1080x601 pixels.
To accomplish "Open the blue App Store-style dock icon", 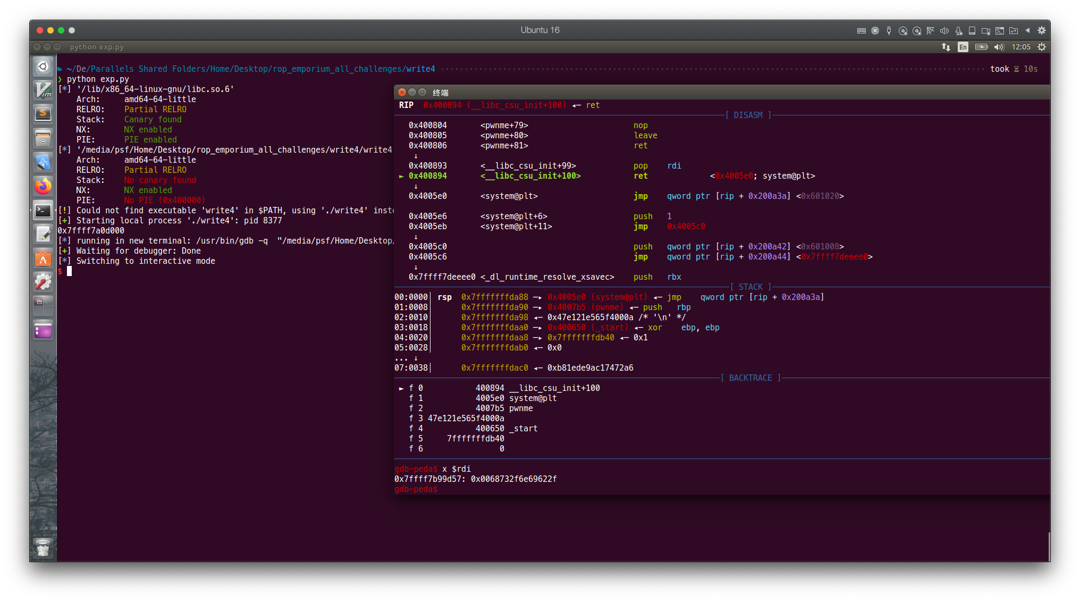I will [43, 162].
